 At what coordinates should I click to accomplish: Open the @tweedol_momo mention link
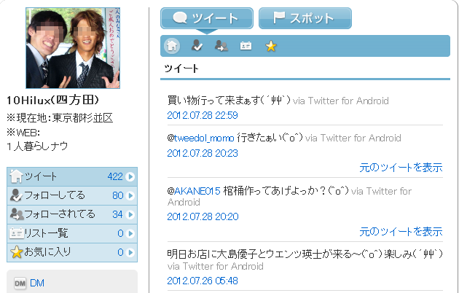(200, 138)
